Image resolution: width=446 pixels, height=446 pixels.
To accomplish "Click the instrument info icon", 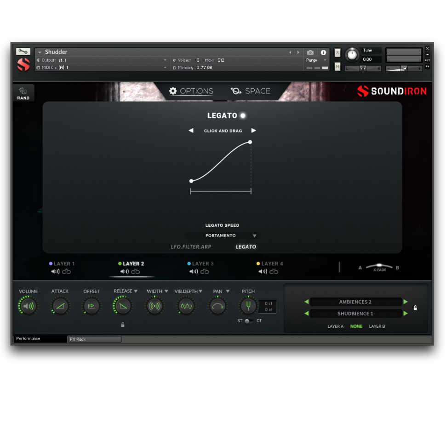I will pos(323,52).
